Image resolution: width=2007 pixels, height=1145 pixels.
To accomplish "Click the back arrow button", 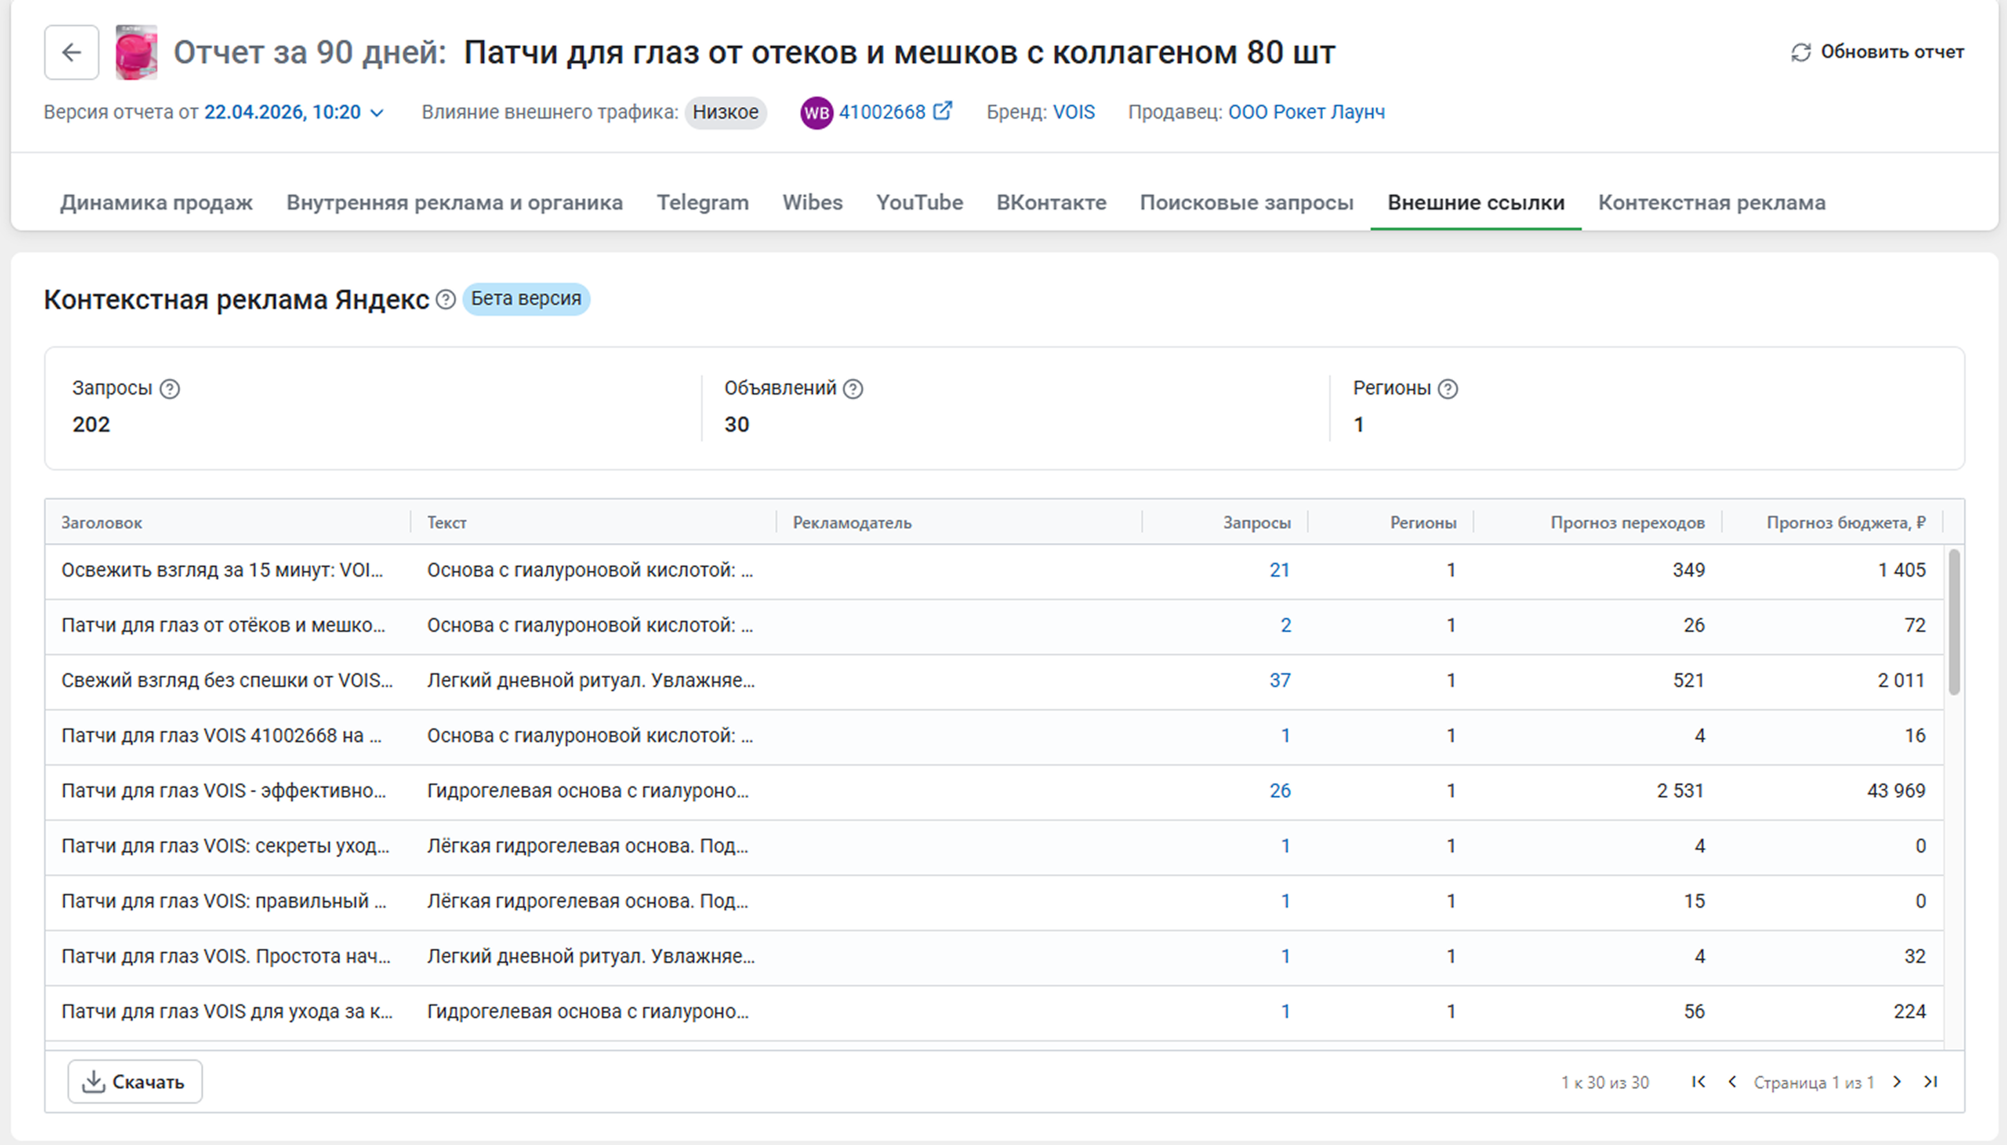I will click(x=72, y=52).
